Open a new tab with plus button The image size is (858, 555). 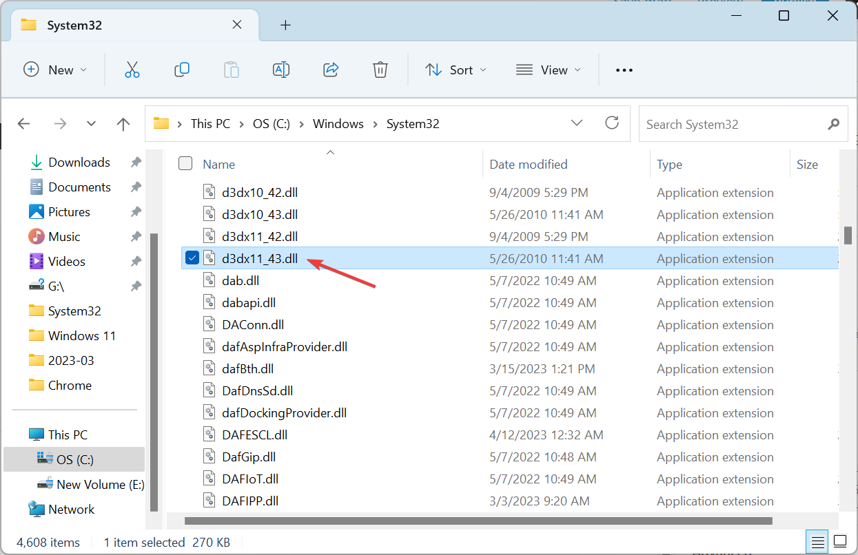[285, 25]
